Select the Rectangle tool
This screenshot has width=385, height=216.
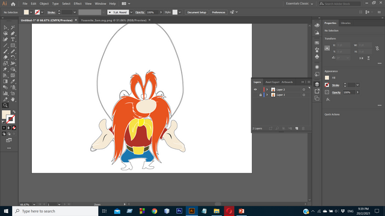[x=13, y=46]
